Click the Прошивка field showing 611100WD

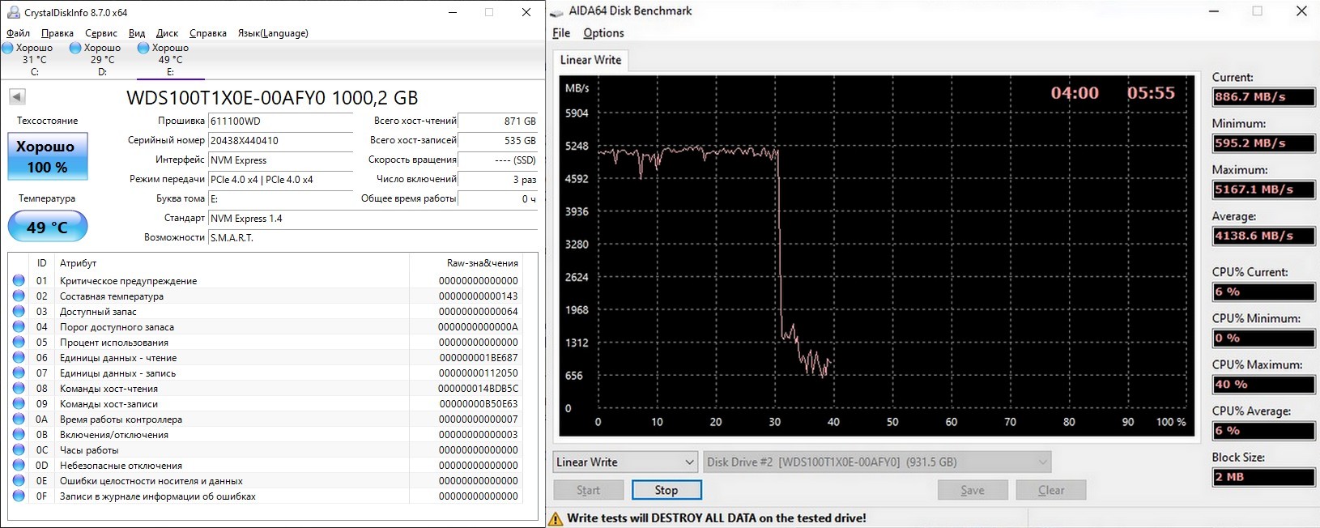click(280, 121)
